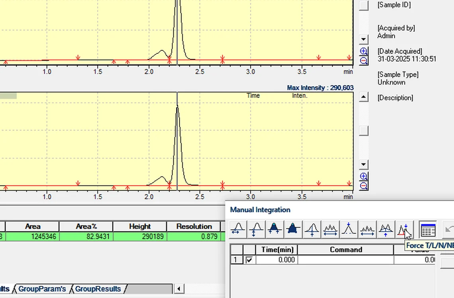Click the Command column header
Screen dimensions: 454x298
[x=346, y=250]
